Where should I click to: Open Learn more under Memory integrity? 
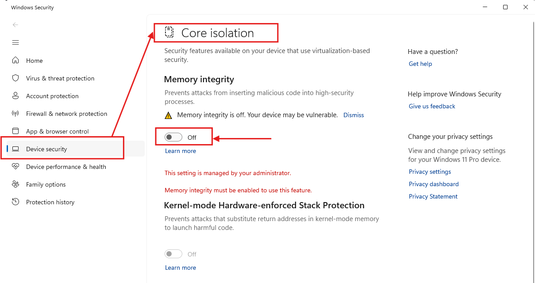[x=181, y=151]
